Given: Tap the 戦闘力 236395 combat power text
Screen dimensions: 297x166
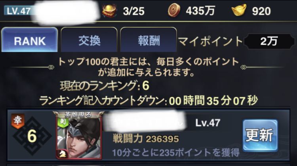Looking at the screenshot, I should [146, 139].
